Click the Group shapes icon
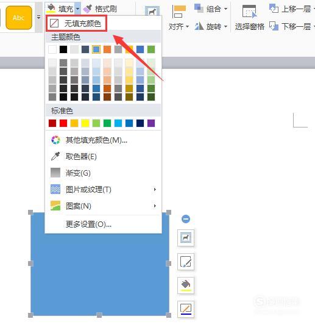The height and width of the screenshot is (330, 315). 199,9
